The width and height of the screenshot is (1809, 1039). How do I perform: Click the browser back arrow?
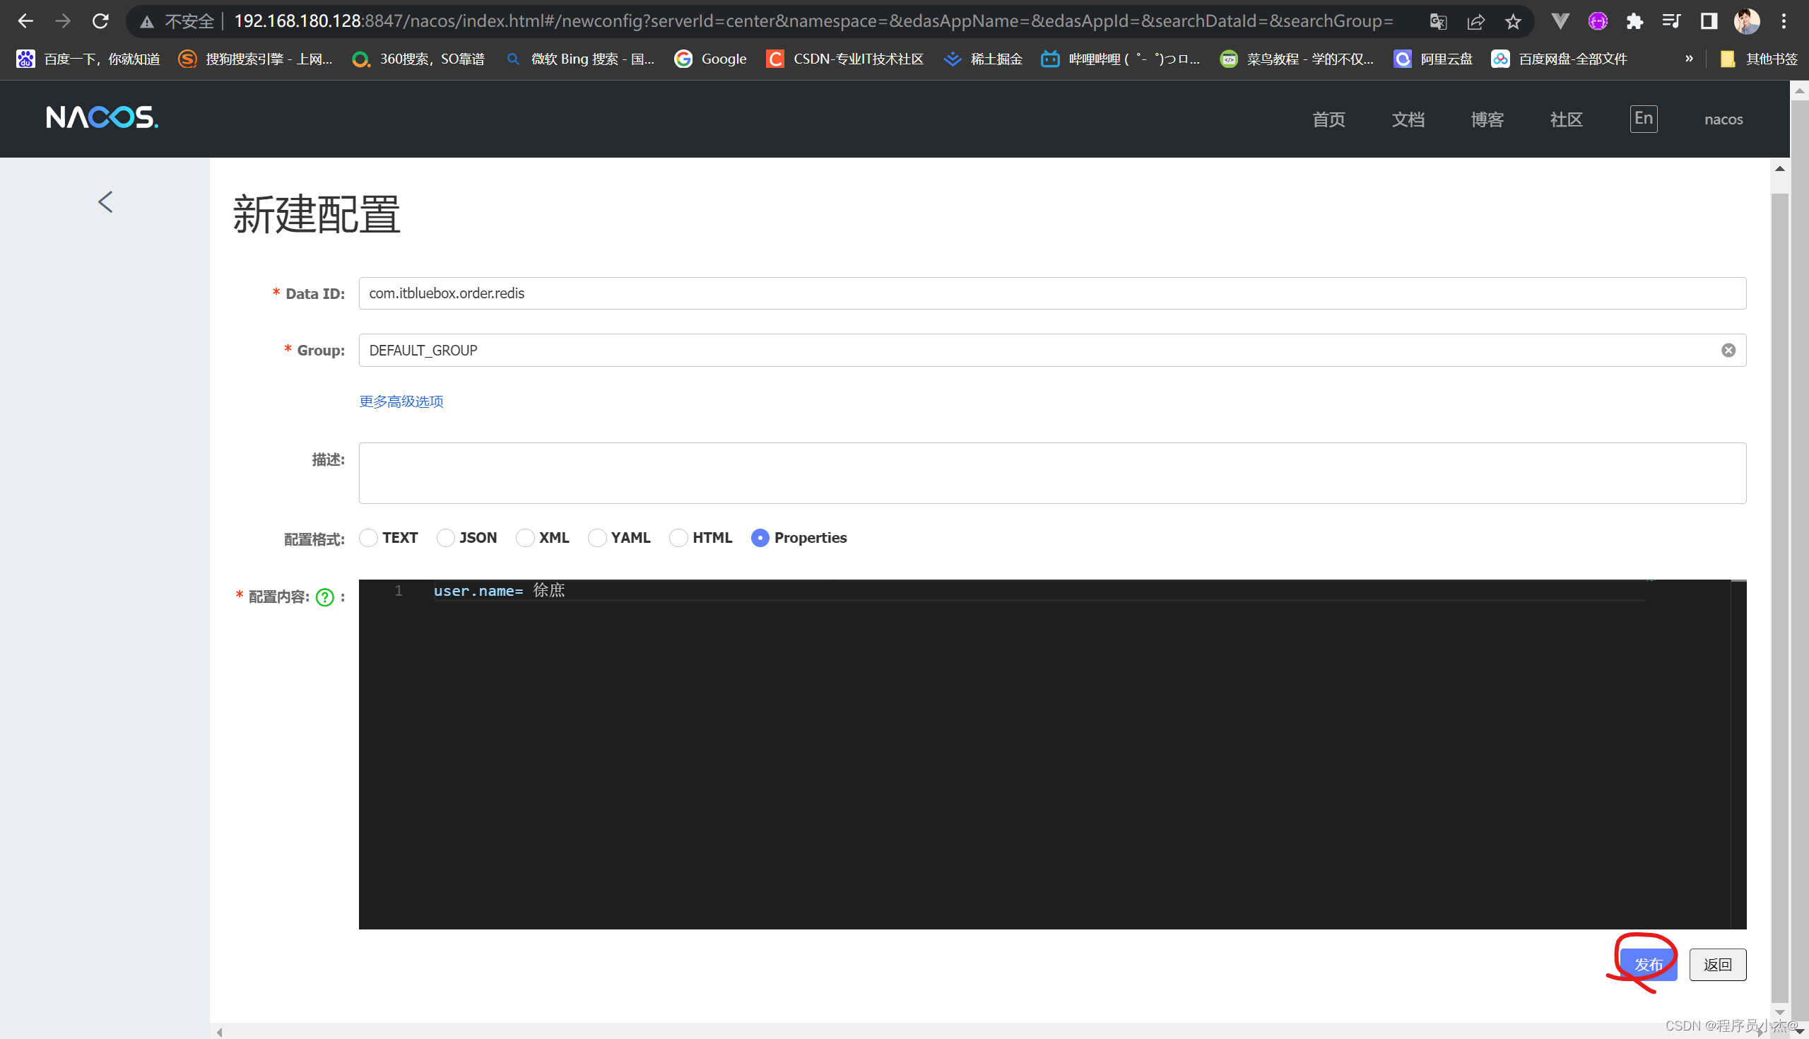pos(25,21)
